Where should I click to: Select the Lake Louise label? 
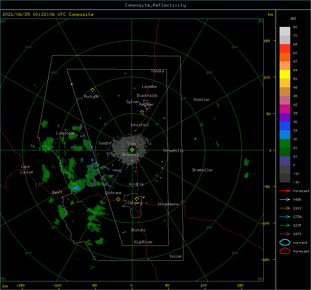point(27,169)
